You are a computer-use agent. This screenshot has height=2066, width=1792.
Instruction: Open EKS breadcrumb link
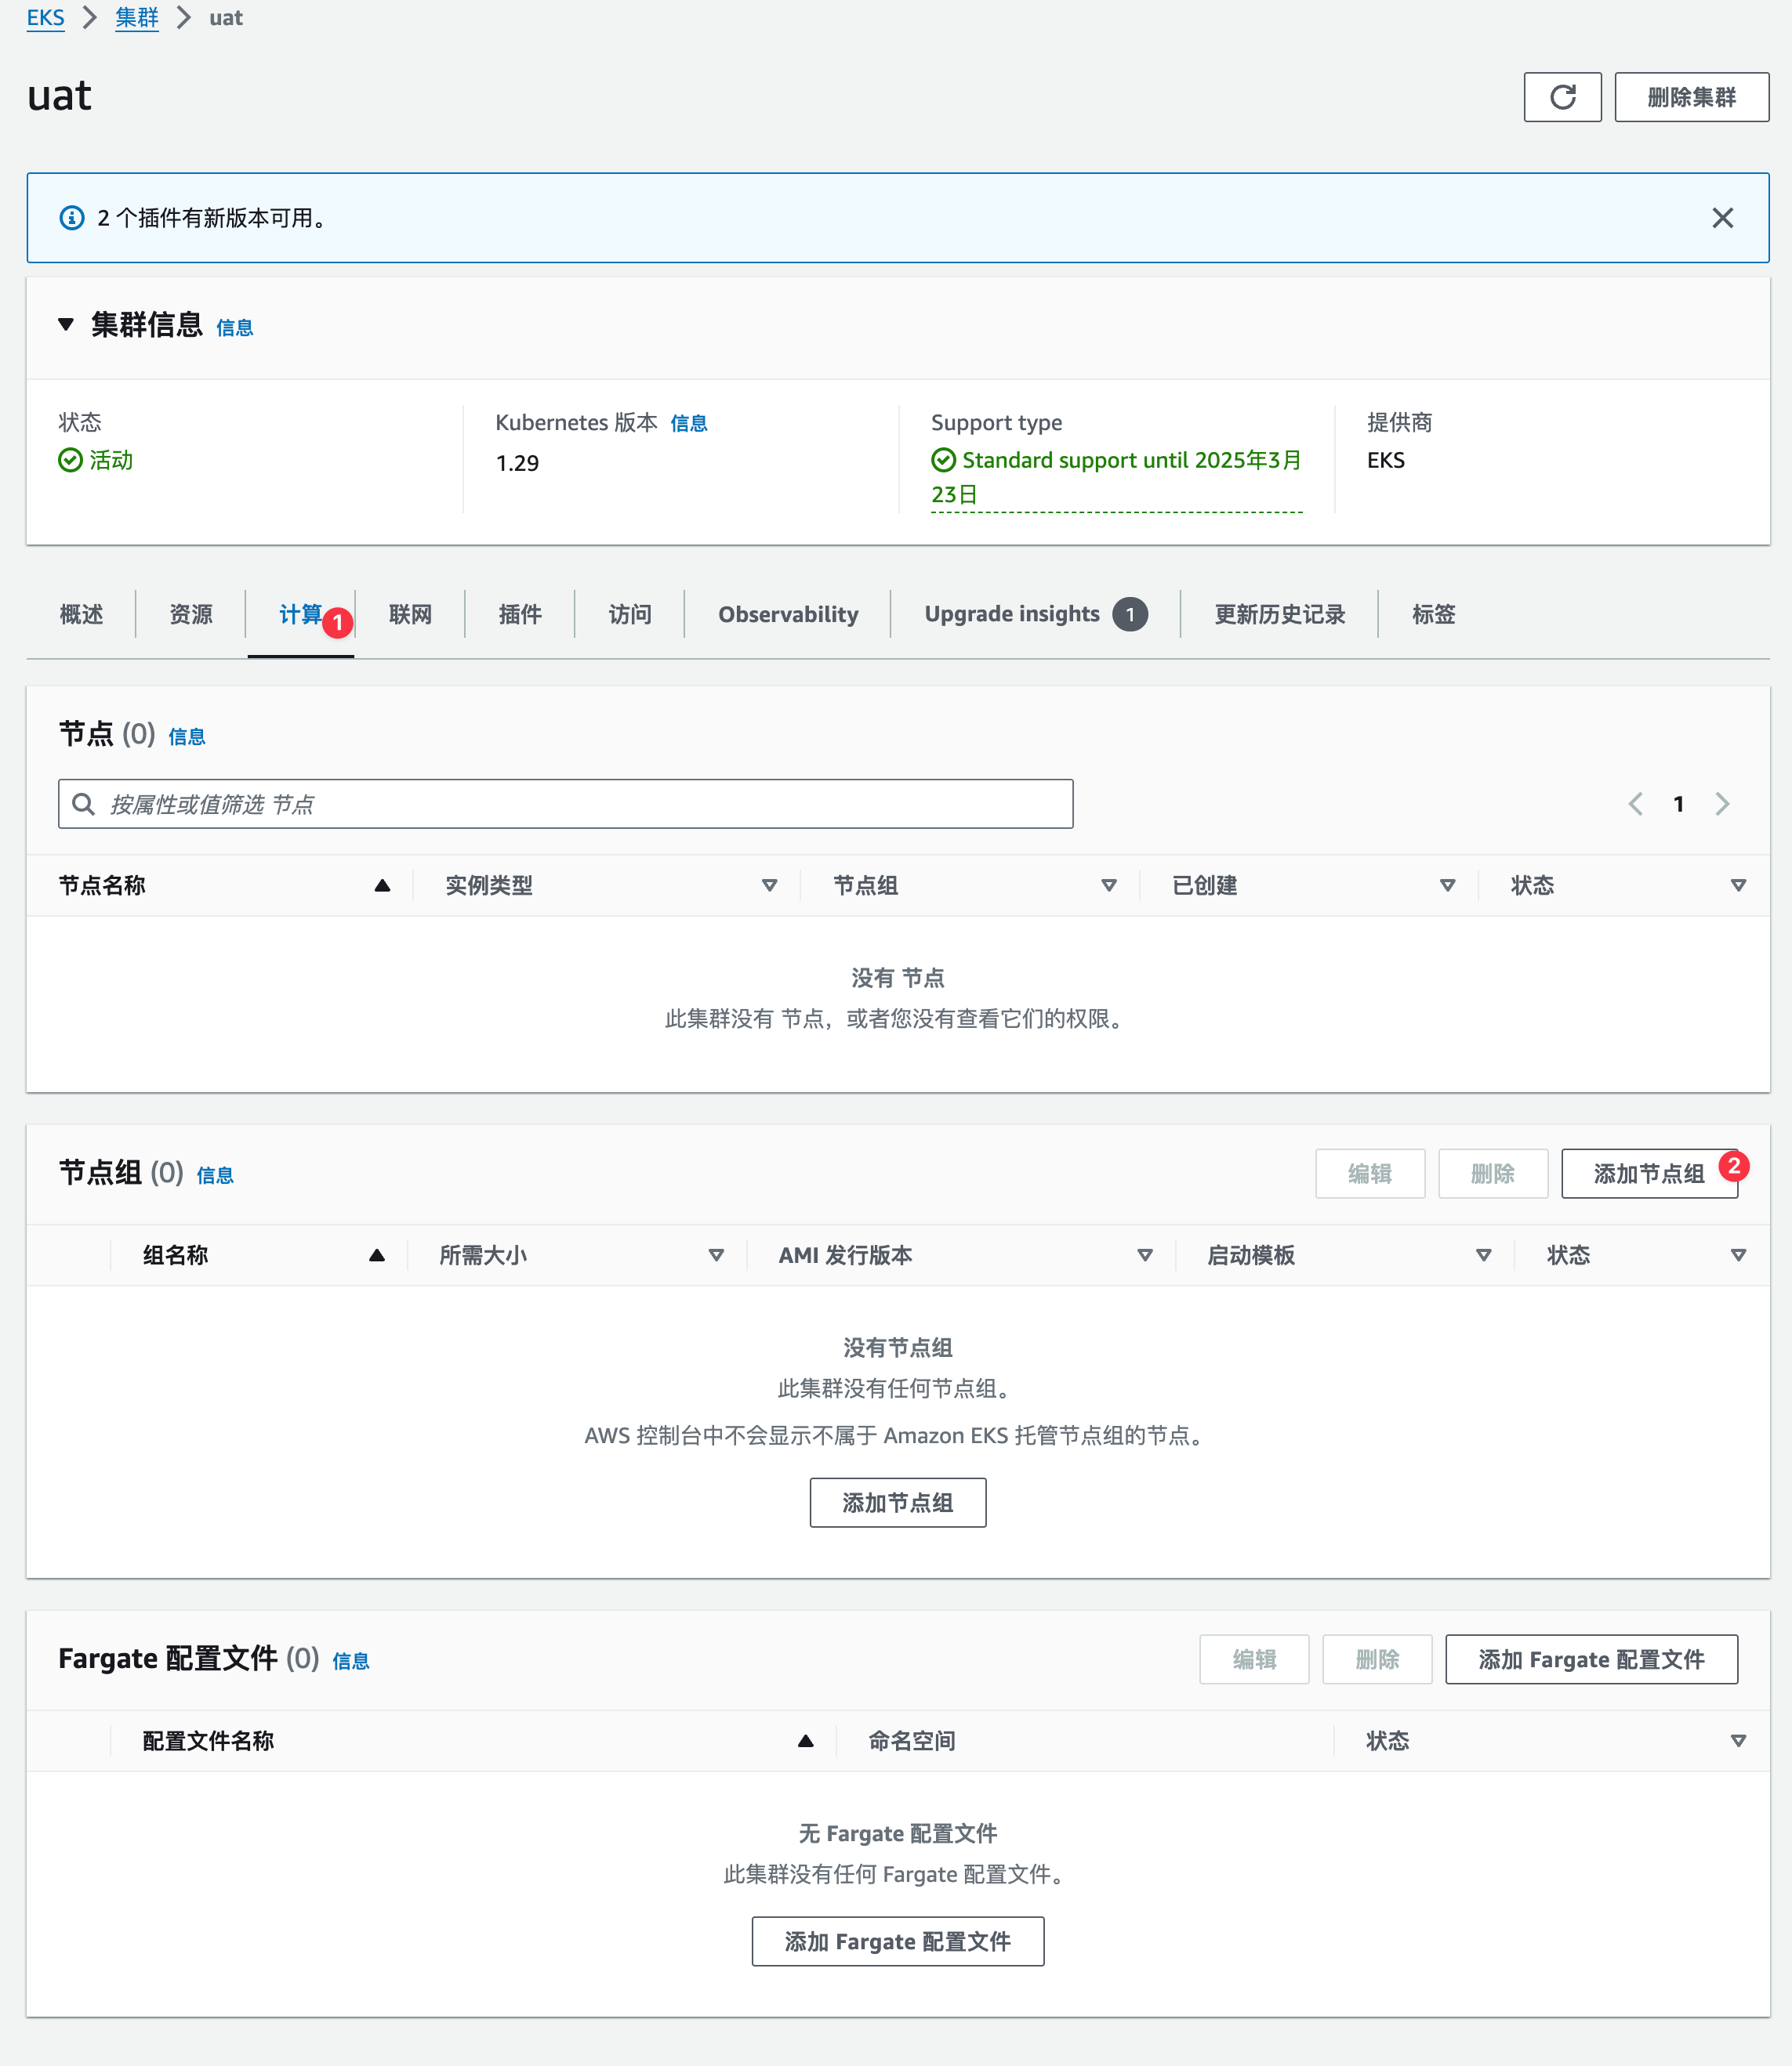45,18
